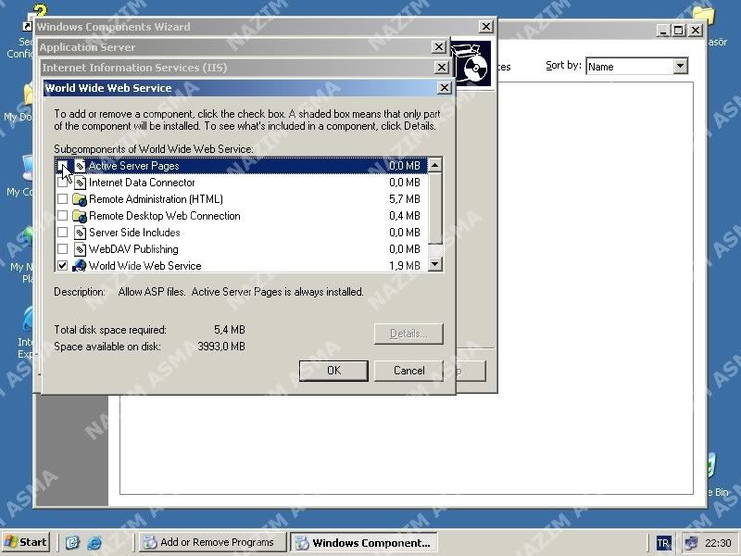The image size is (741, 556).
Task: Click the 5,7 MB size value
Action: click(405, 199)
